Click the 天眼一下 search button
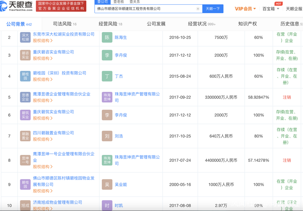This screenshot has width=303, height=211. (213, 9)
